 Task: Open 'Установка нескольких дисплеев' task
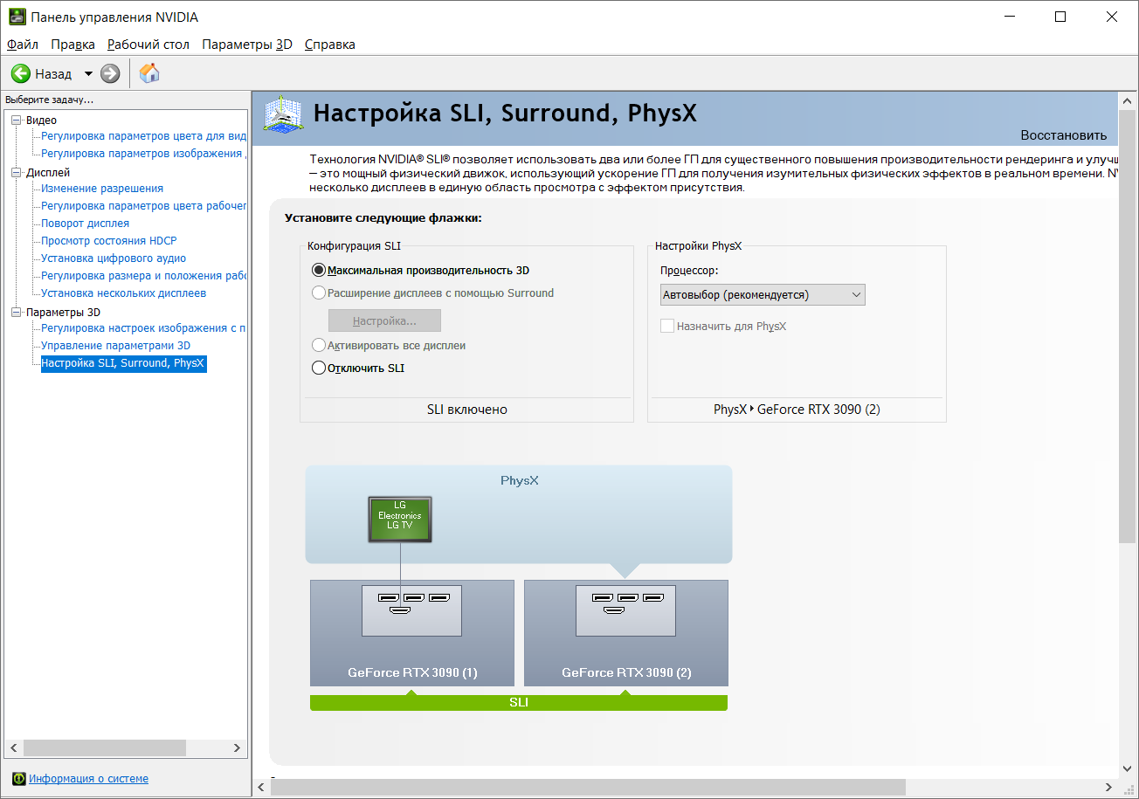click(x=124, y=293)
